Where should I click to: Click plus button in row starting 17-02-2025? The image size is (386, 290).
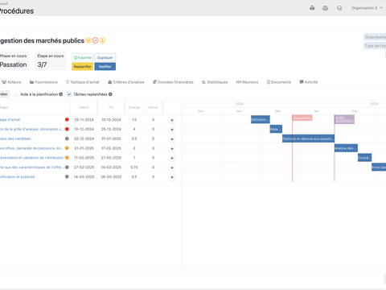pos(172,158)
